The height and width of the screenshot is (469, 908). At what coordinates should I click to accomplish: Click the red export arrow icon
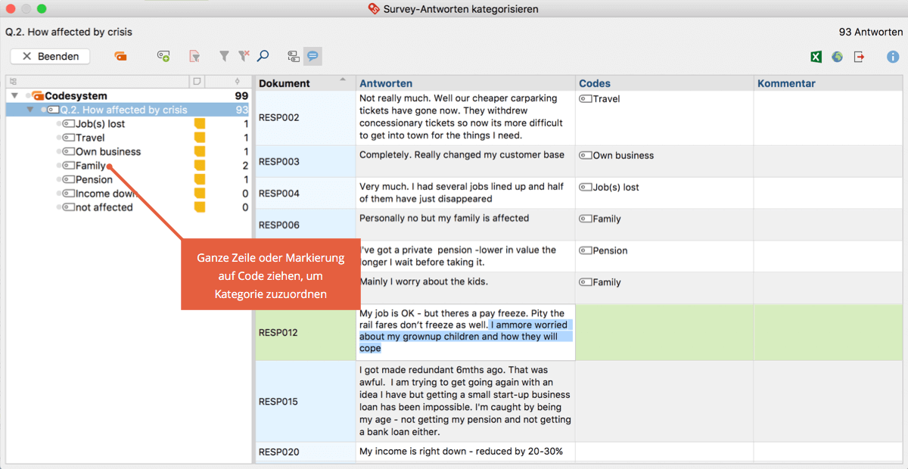click(859, 57)
